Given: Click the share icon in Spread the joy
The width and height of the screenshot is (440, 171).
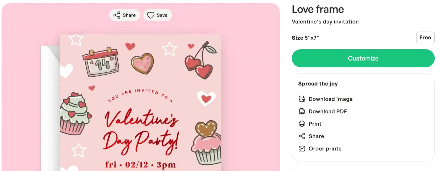Looking at the screenshot, I should (x=302, y=136).
